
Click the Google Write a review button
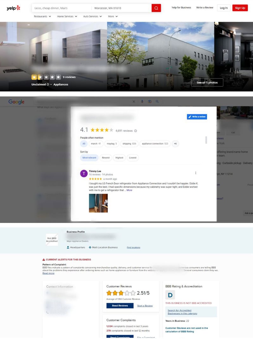tap(197, 117)
